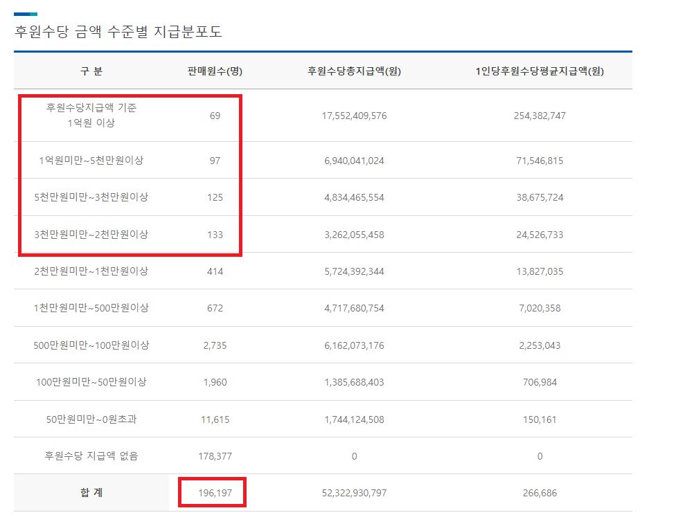The width and height of the screenshot is (676, 524).
Task: Click the seller count cell 11,615
Action: click(215, 419)
